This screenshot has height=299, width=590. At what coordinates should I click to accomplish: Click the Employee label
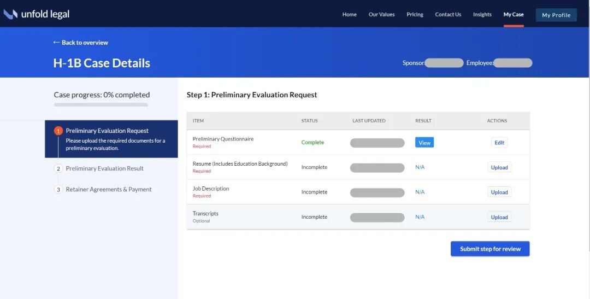click(480, 63)
